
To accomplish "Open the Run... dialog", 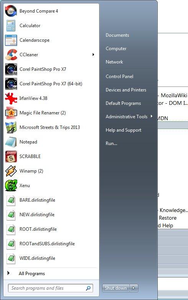I will click(111, 143).
